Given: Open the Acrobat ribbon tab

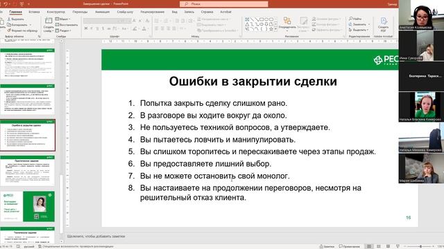Looking at the screenshot, I should click(225, 12).
